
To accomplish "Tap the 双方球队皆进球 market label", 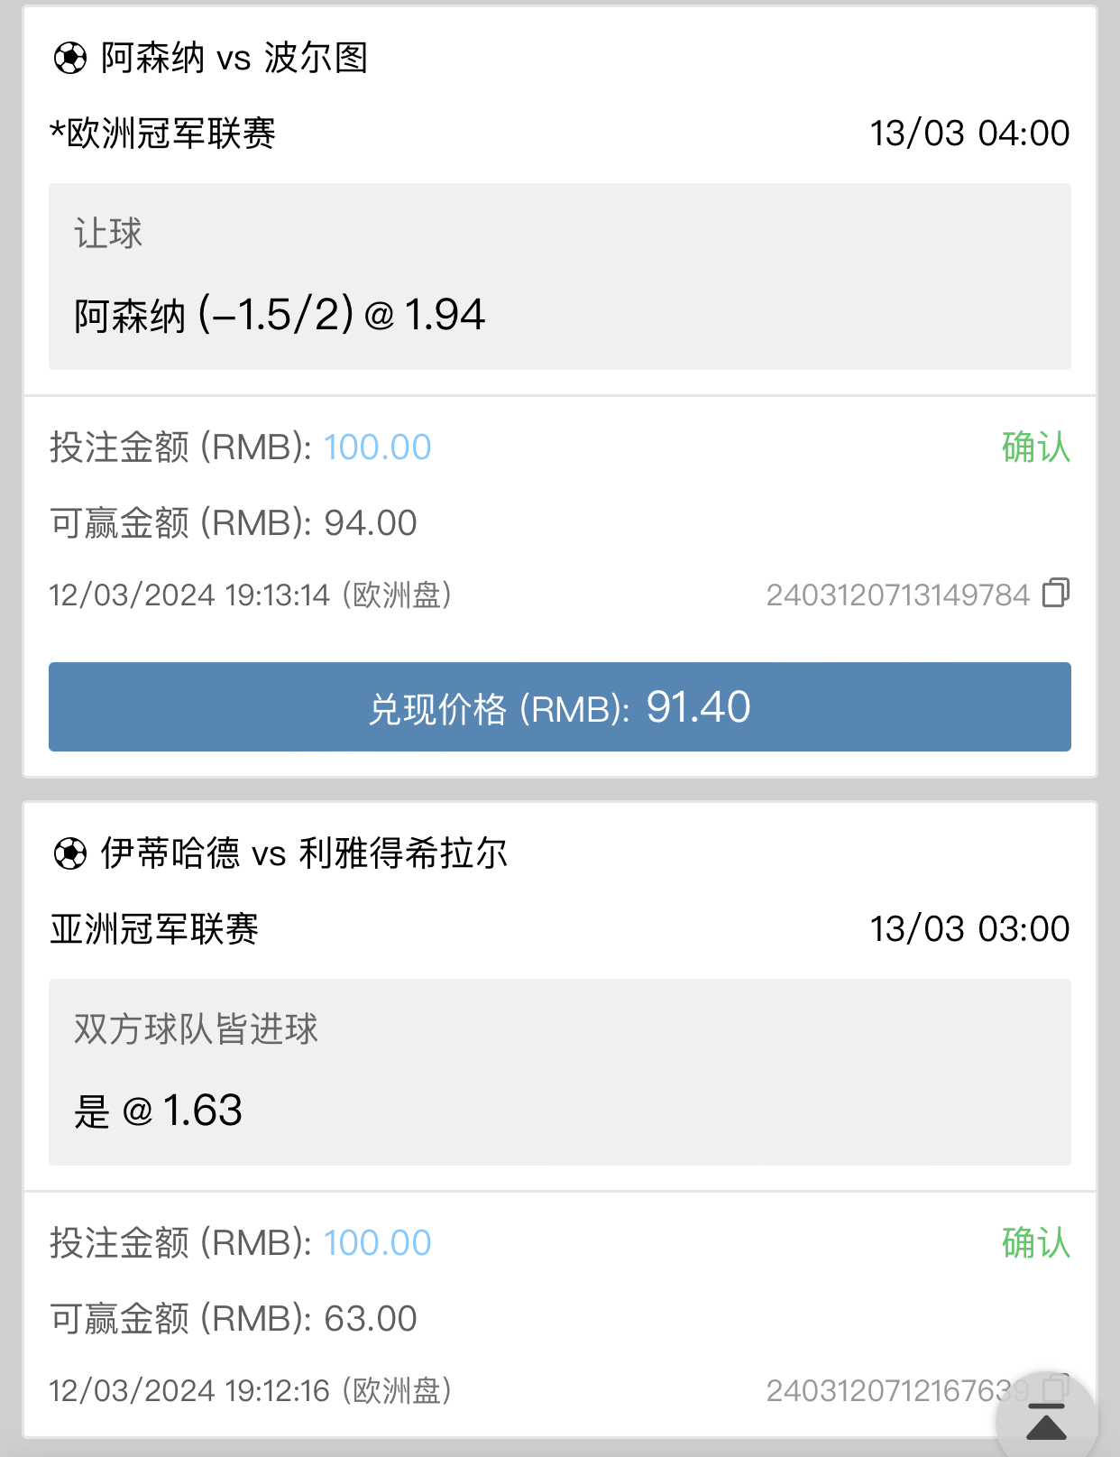I will (x=196, y=1029).
